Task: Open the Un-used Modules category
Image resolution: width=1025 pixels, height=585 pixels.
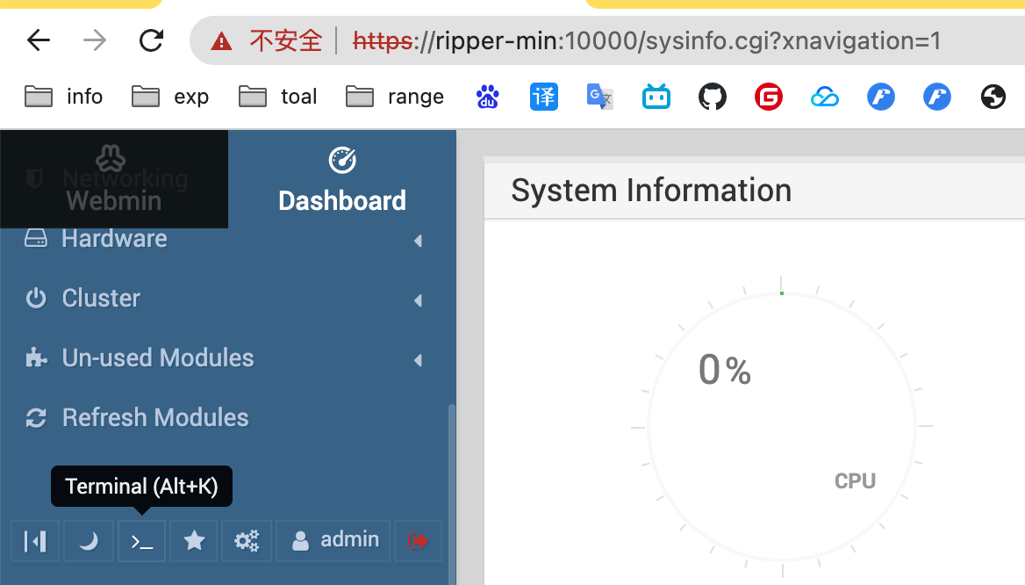Action: click(158, 357)
